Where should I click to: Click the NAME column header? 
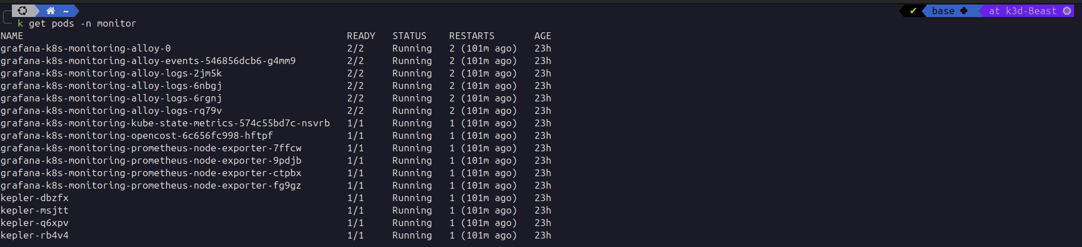12,36
